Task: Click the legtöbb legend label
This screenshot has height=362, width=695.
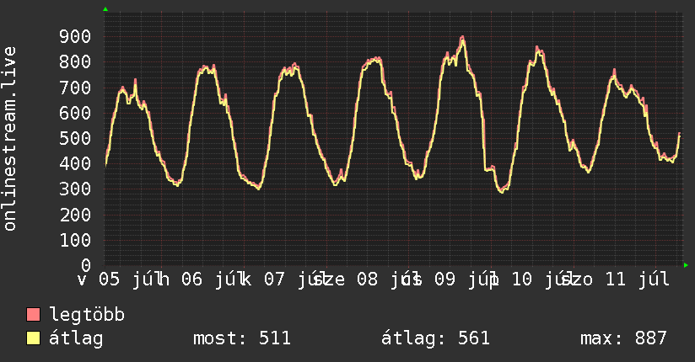Action: click(x=87, y=314)
